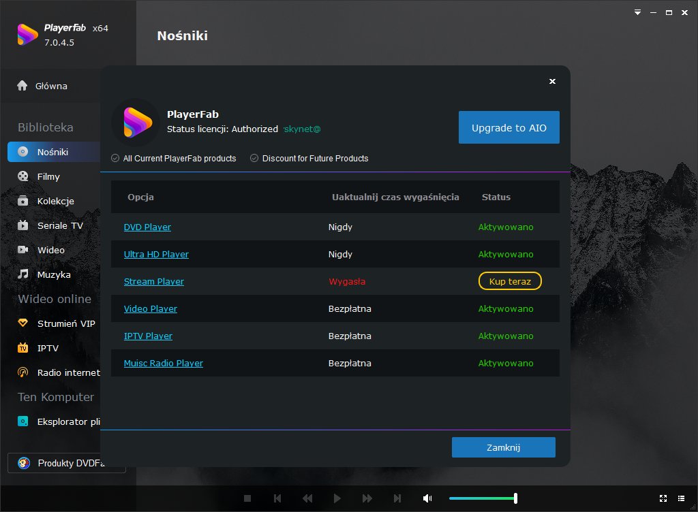Click the Główna home icon
The height and width of the screenshot is (512, 698).
pos(22,86)
